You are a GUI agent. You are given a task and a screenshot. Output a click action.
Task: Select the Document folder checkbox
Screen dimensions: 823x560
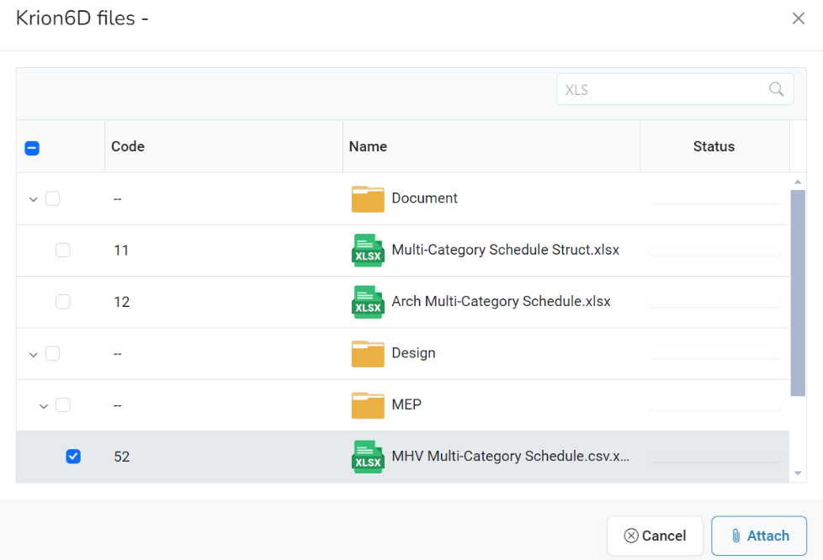[x=53, y=199]
